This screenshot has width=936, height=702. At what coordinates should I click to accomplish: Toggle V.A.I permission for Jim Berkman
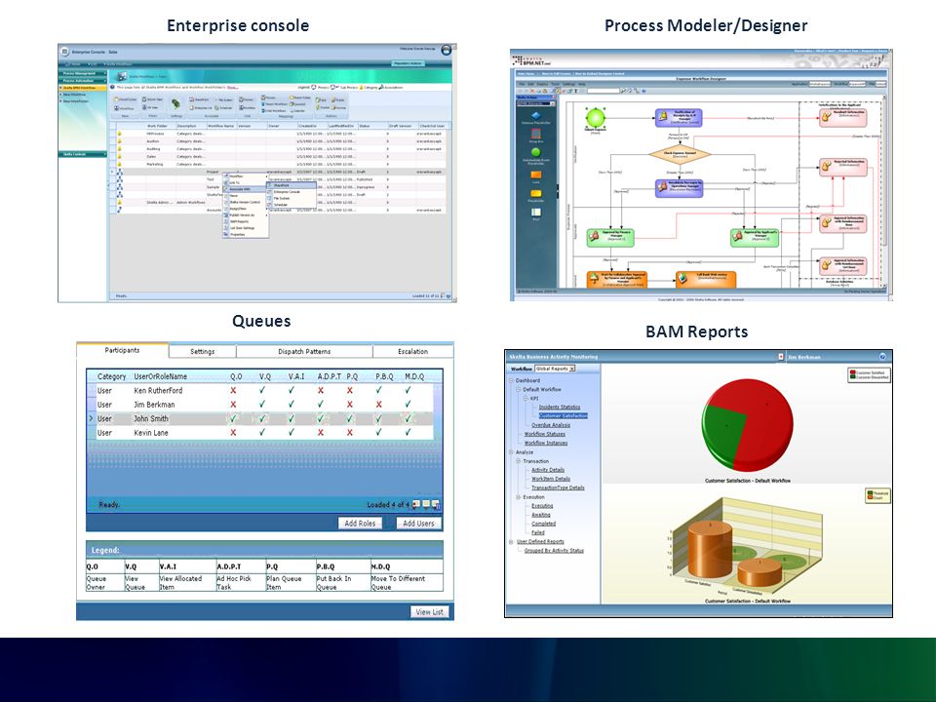tap(292, 405)
